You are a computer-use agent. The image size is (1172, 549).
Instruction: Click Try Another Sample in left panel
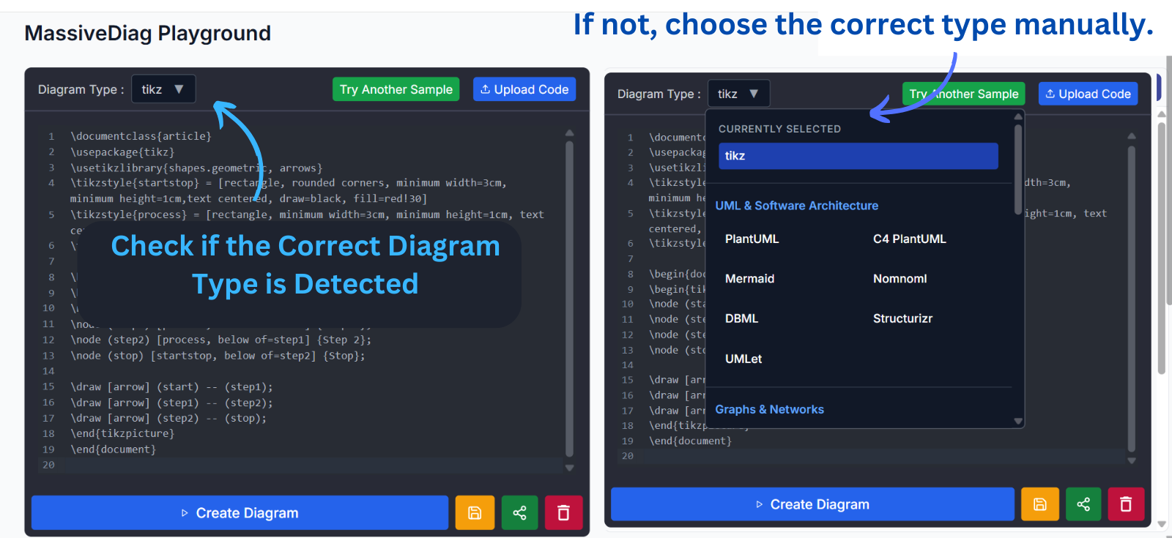click(396, 89)
